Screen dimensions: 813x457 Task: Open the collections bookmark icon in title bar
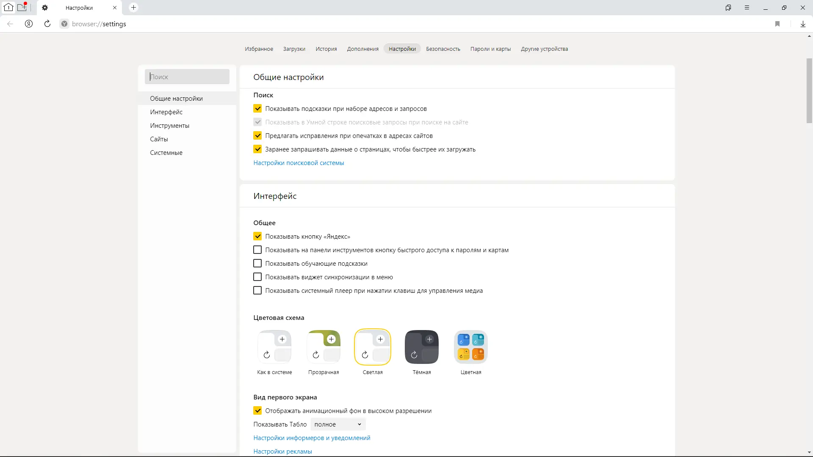coord(728,8)
